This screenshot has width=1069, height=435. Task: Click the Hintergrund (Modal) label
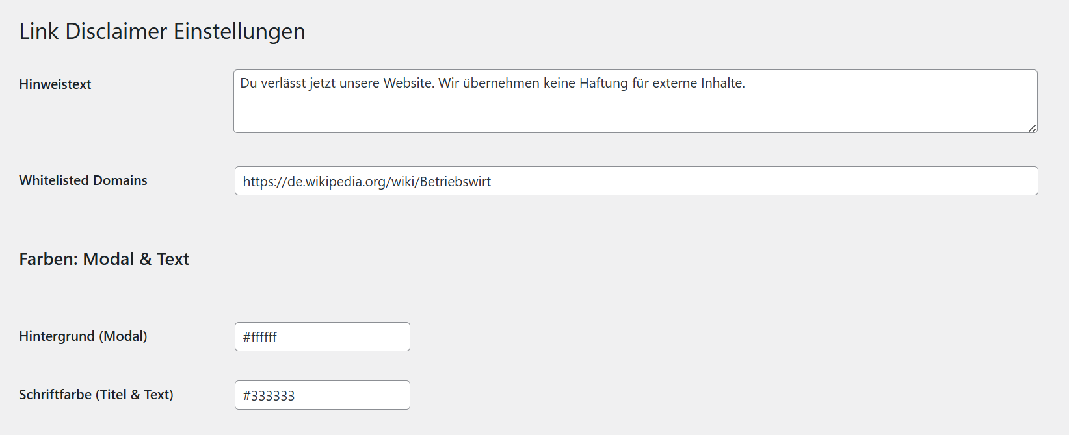83,336
